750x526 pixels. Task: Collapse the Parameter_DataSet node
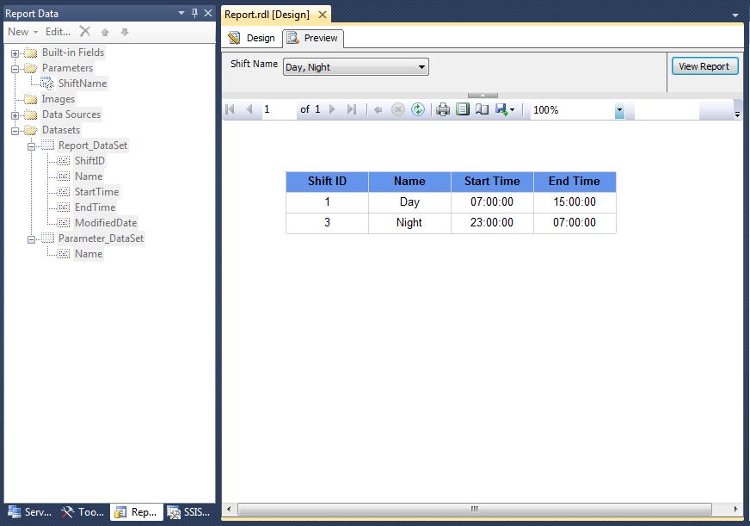point(31,239)
